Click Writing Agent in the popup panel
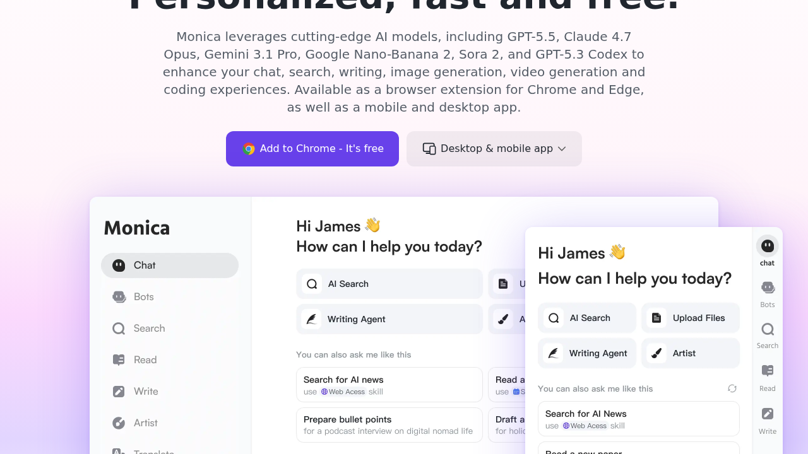Image resolution: width=808 pixels, height=454 pixels. pos(587,353)
